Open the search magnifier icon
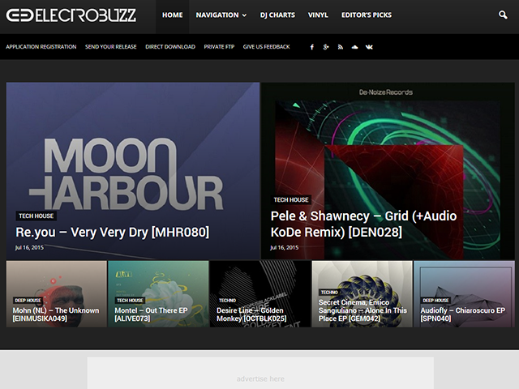 coord(503,15)
